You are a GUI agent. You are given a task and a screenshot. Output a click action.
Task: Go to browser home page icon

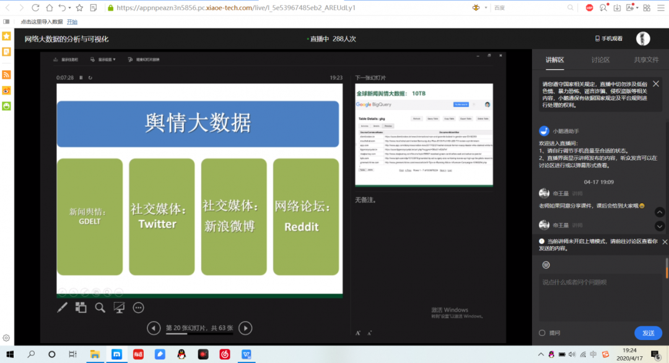[x=50, y=7]
